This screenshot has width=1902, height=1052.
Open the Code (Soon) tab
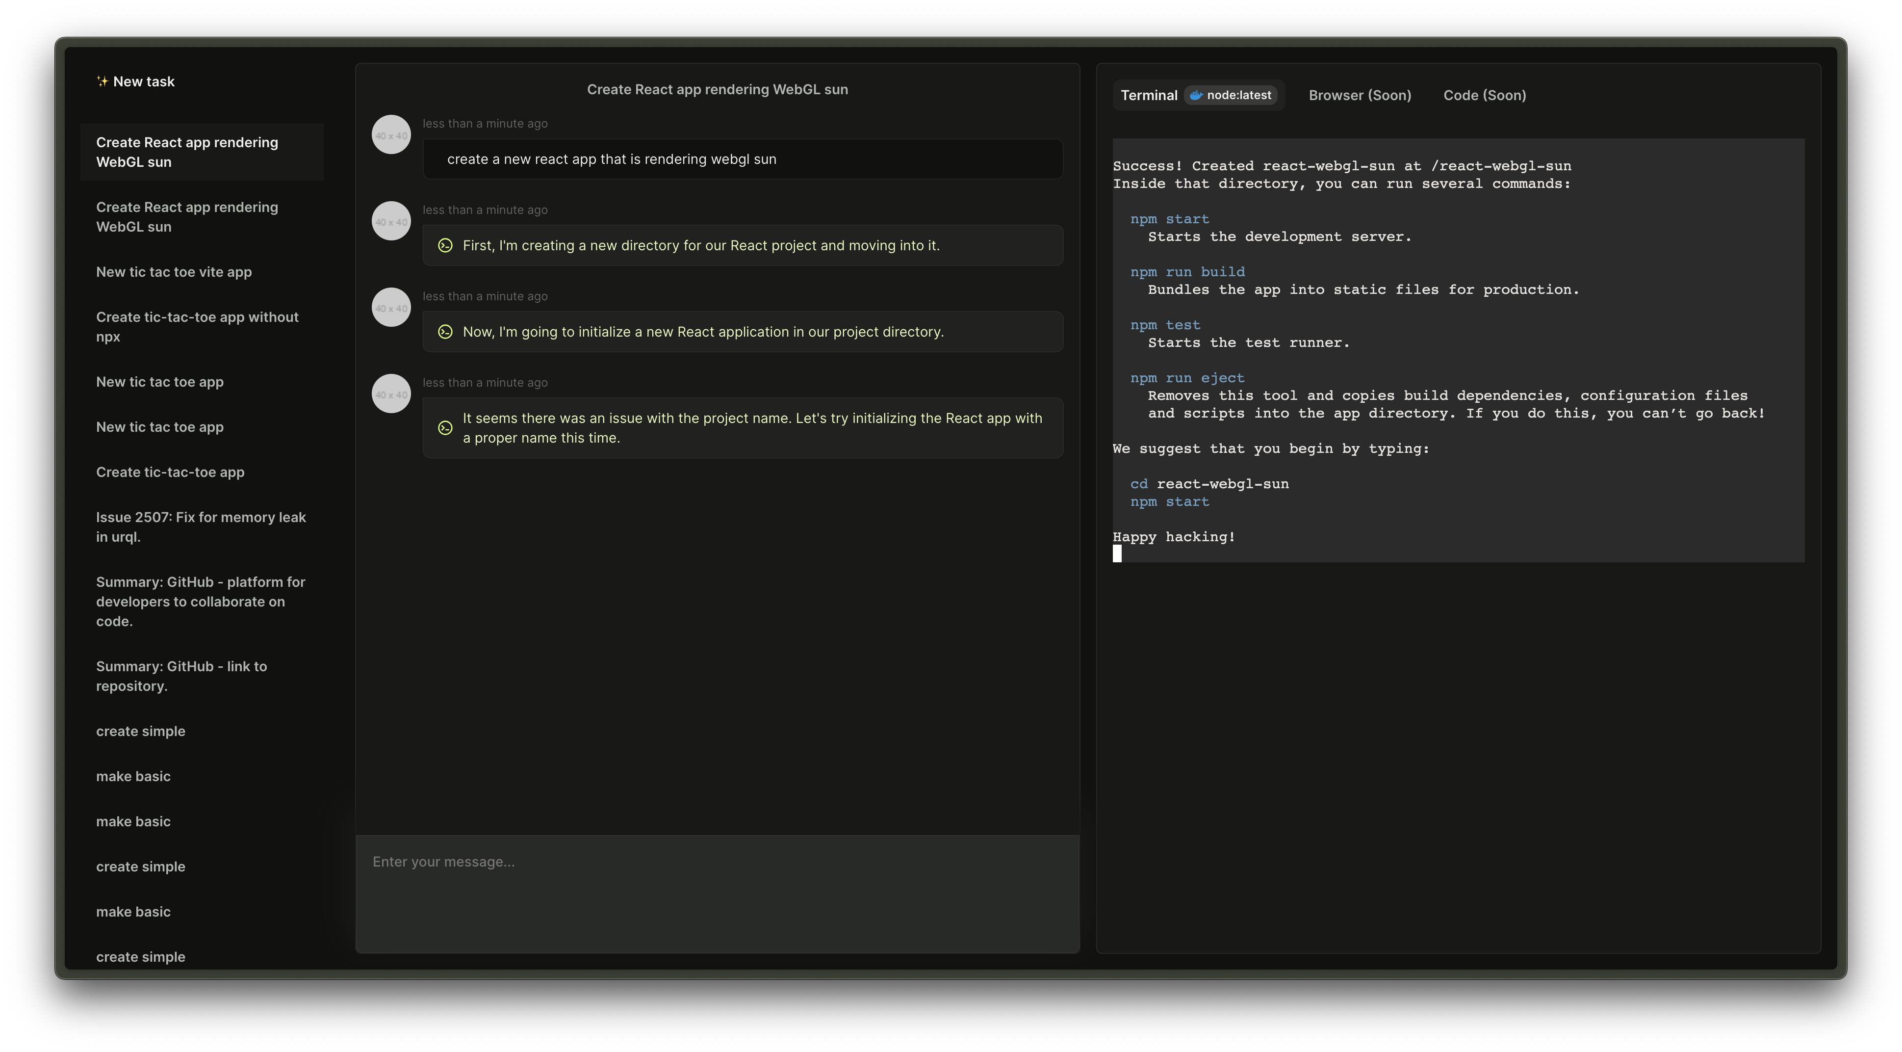1484,95
